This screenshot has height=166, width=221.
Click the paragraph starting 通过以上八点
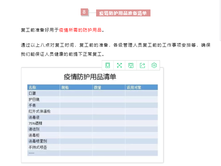click(x=115, y=49)
